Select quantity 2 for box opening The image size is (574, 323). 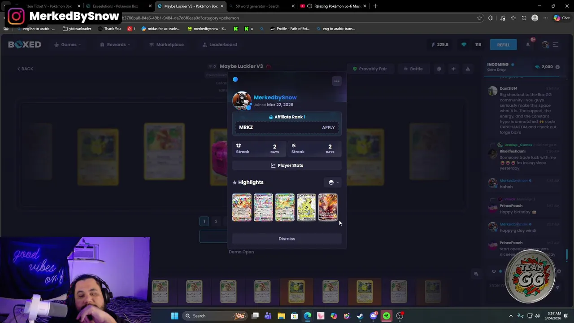(x=216, y=221)
